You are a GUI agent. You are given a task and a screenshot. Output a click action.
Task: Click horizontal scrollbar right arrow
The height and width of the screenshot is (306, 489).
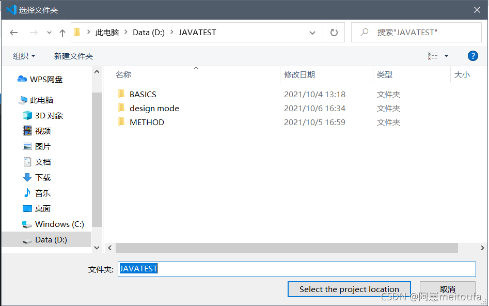(x=482, y=248)
